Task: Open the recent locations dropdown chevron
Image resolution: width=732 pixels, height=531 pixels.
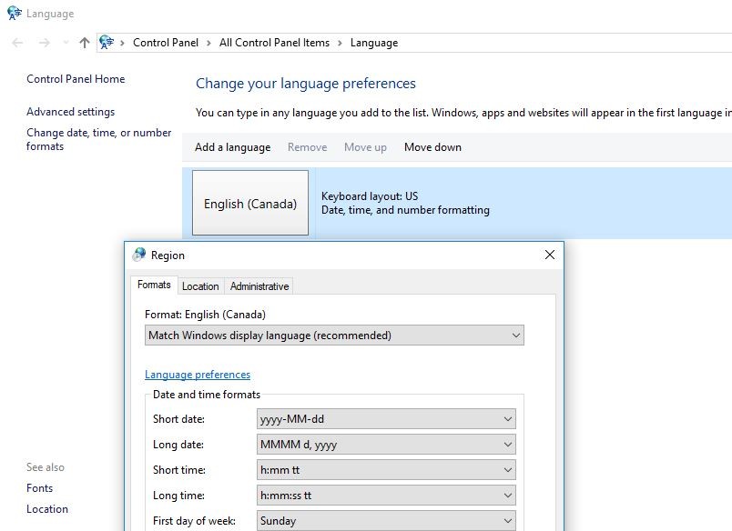Action: 66,43
